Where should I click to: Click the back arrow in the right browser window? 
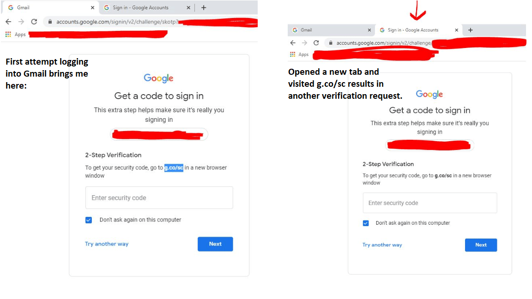click(x=293, y=42)
